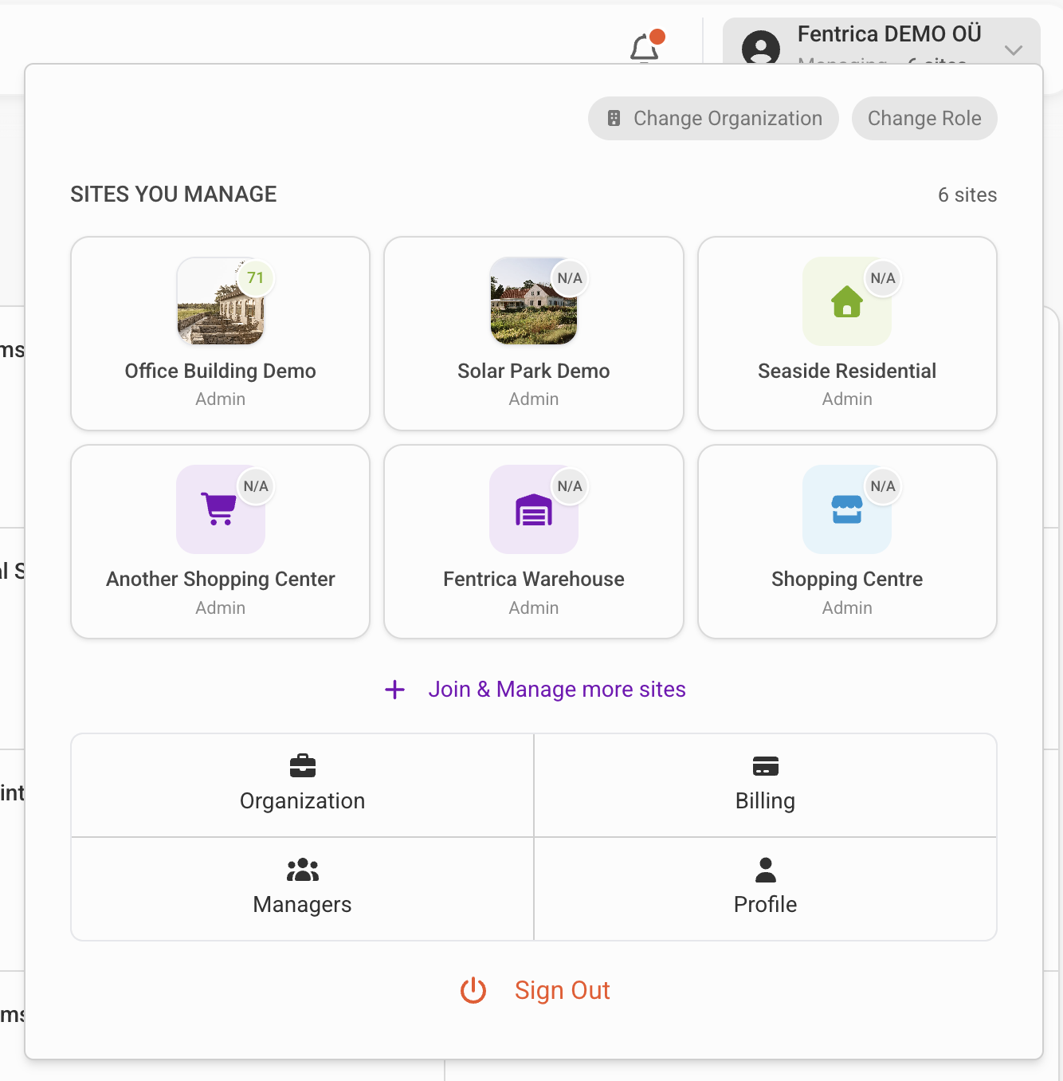Open the notification bell icon
Viewport: 1063px width, 1081px height.
[x=642, y=48]
